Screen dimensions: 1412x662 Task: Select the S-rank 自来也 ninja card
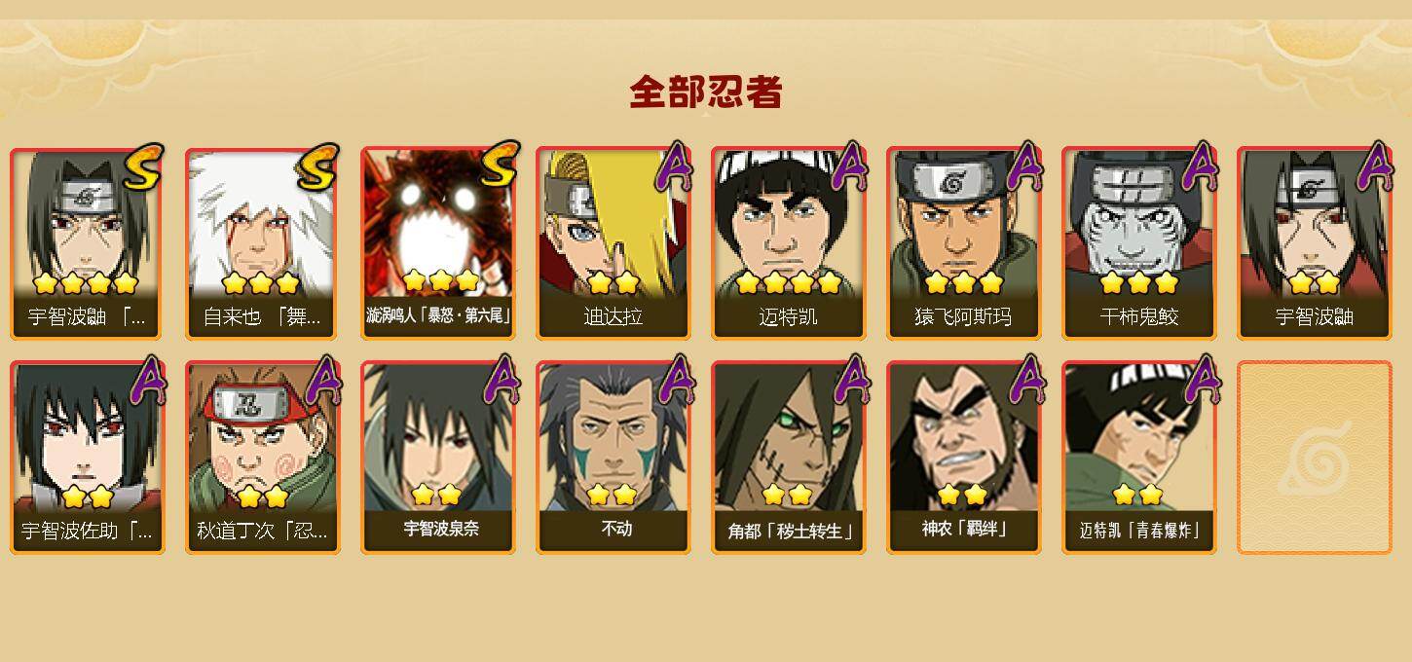(x=261, y=243)
